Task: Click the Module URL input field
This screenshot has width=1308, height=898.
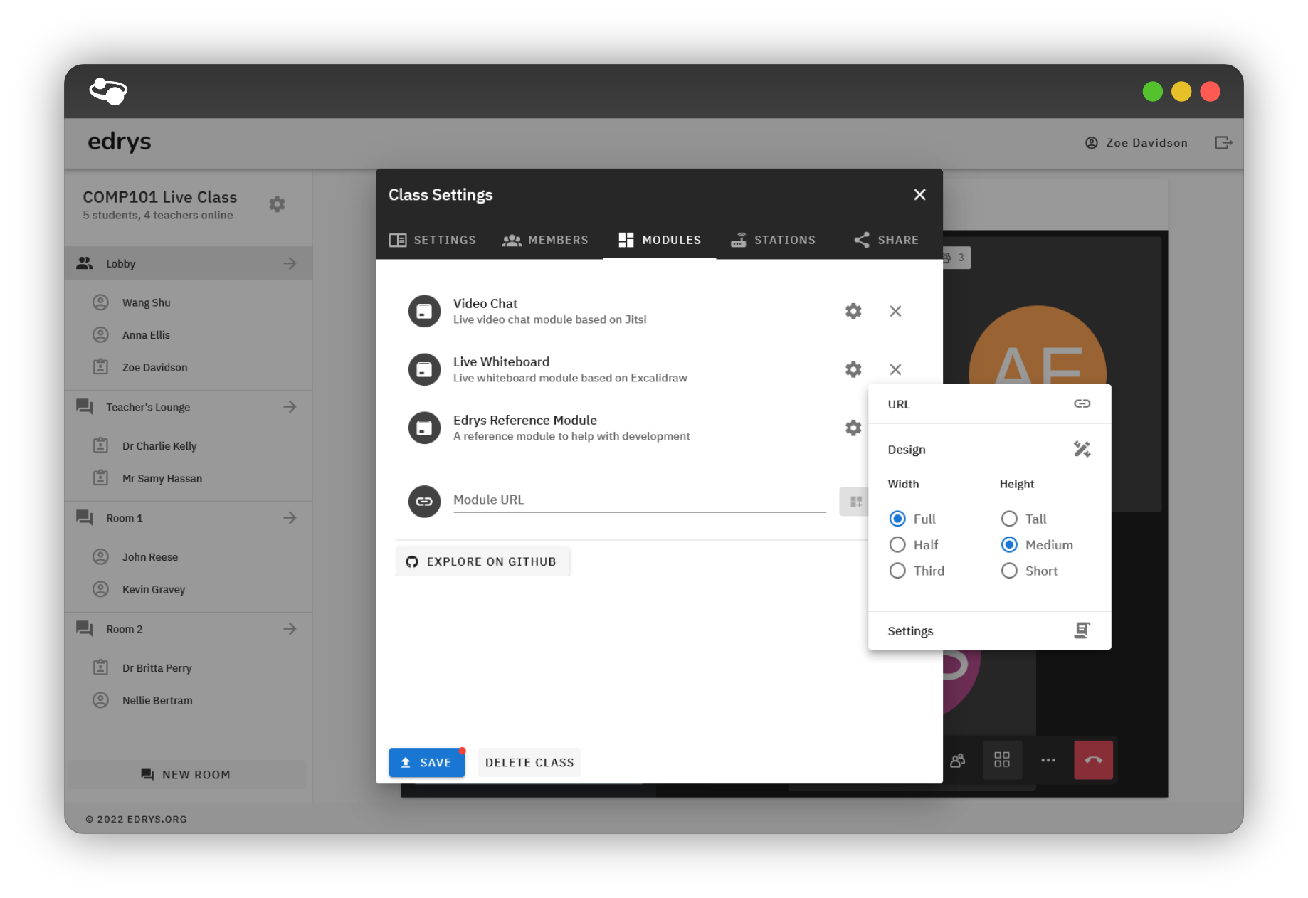Action: pyautogui.click(x=639, y=500)
